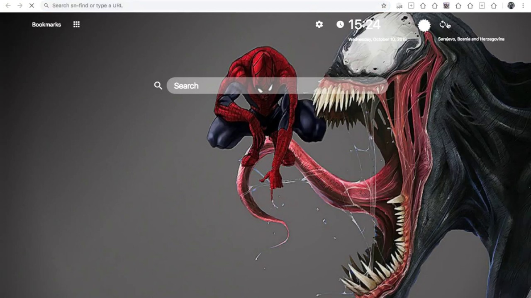Click inside the page Search field

[277, 86]
